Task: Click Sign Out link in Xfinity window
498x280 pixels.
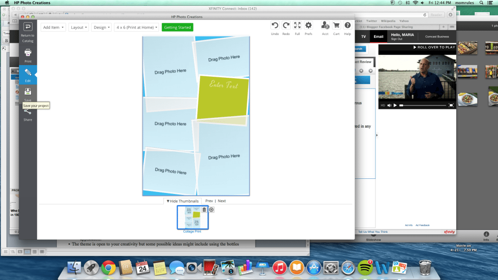Action: click(x=397, y=39)
